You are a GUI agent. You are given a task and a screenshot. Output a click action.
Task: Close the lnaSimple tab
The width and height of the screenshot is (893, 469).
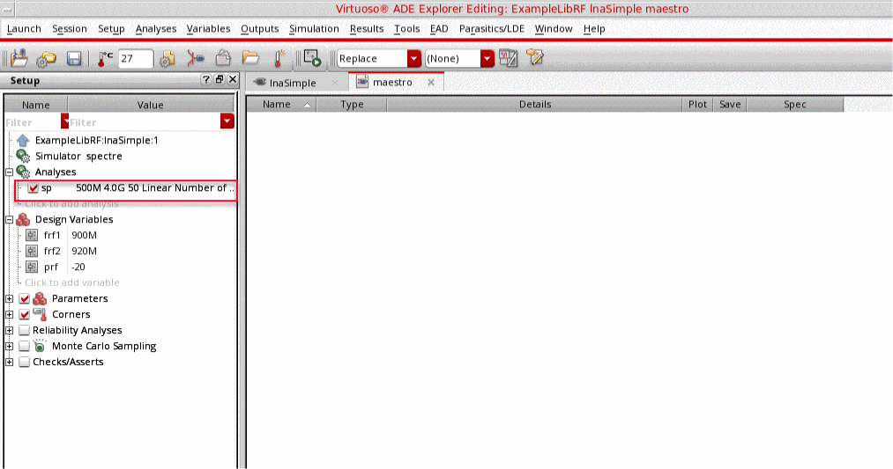(335, 83)
